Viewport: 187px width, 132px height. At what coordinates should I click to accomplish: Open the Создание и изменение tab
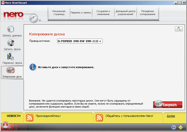[103, 13]
